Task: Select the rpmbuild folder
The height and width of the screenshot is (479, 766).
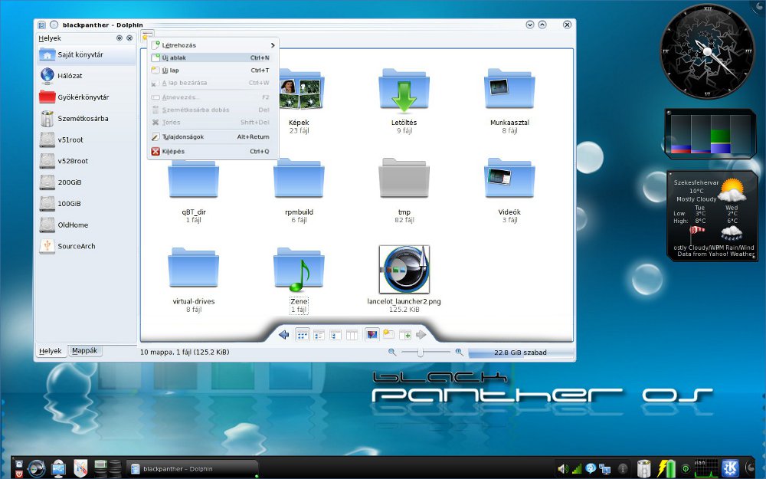Action: (x=299, y=191)
